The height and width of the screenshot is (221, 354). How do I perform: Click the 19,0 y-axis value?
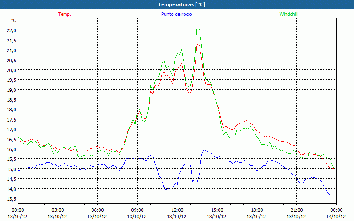[x=12, y=90]
